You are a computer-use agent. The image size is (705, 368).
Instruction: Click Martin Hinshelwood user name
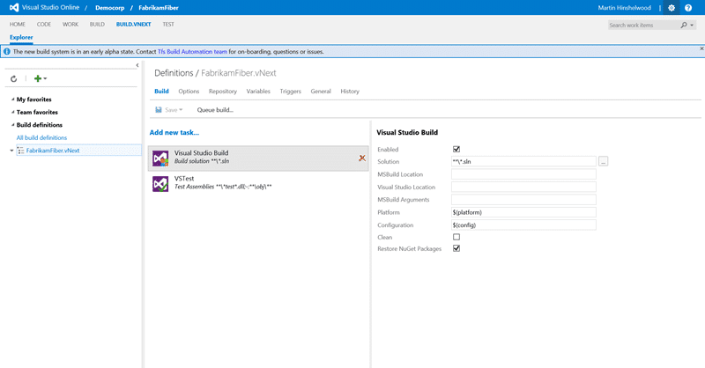point(625,8)
